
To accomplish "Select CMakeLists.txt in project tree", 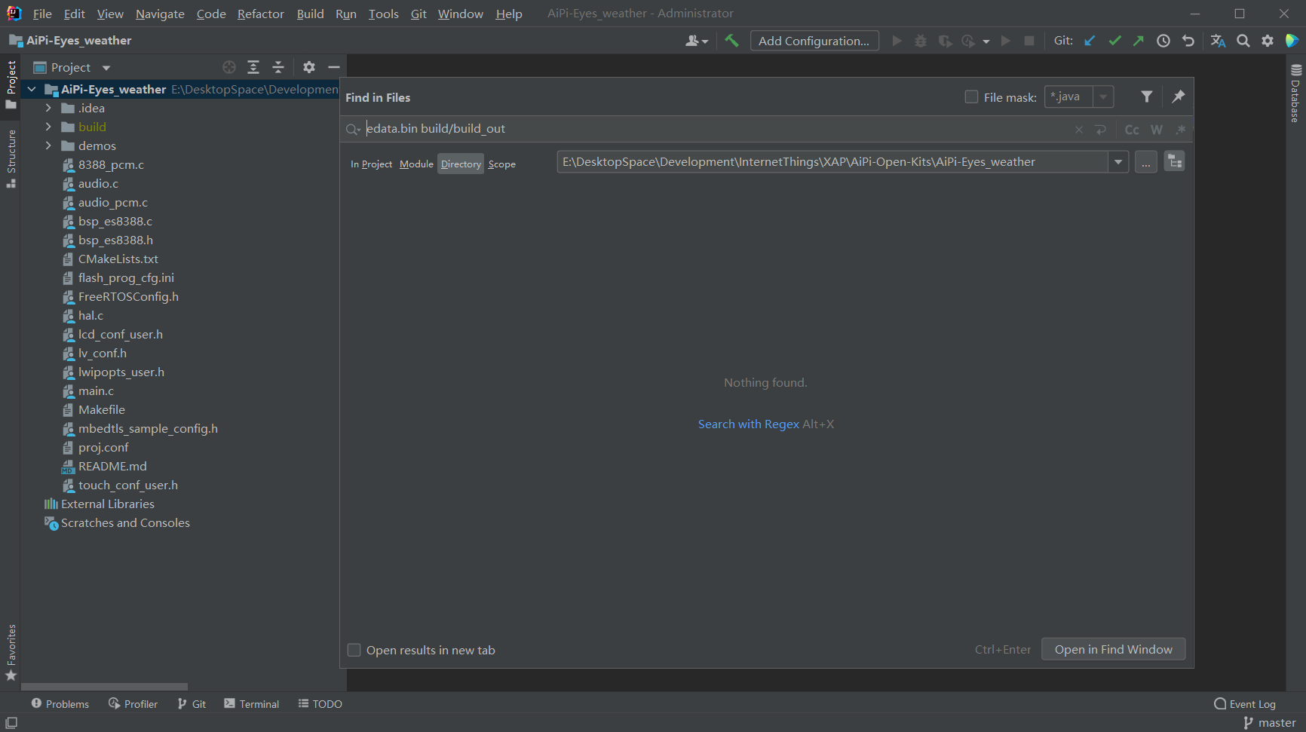I will (118, 259).
